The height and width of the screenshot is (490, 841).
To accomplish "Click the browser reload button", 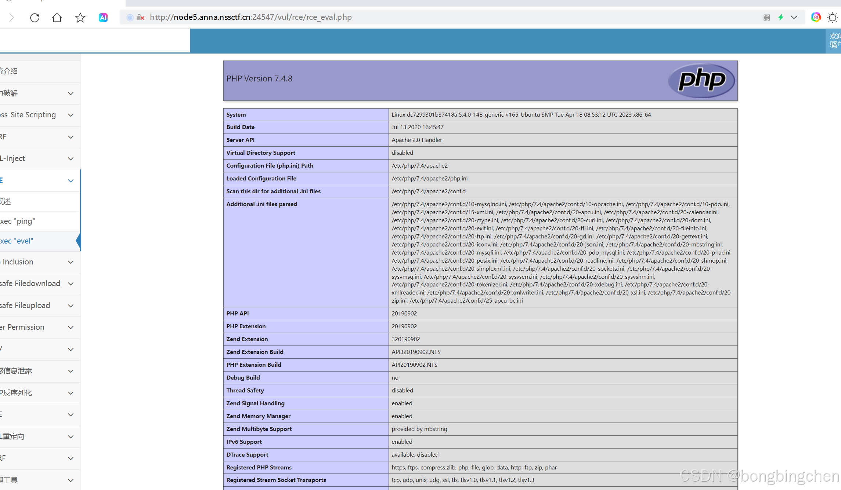I will click(35, 17).
